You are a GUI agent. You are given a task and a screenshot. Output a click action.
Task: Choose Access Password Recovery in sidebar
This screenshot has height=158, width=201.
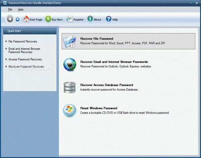tap(25, 59)
